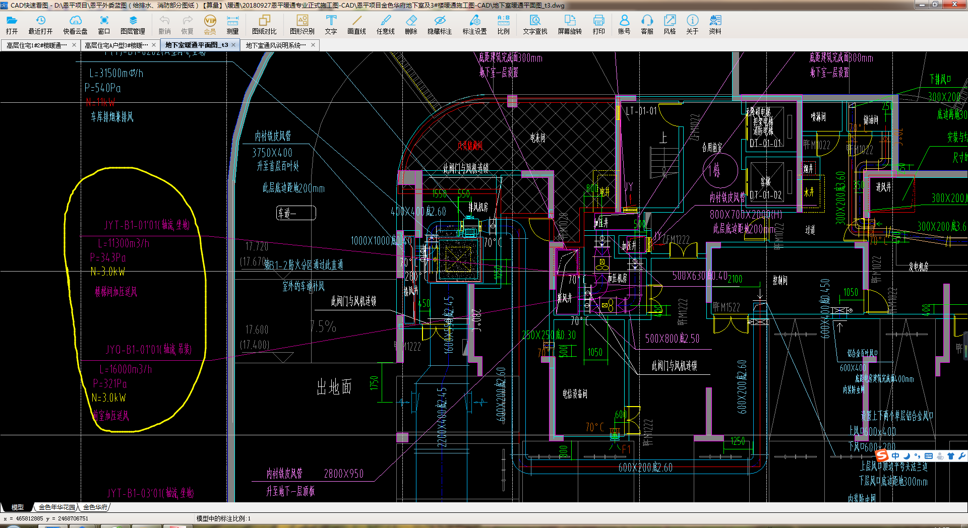Select the 删除 eraser tool
Screen dimensions: 968x528
(411, 25)
